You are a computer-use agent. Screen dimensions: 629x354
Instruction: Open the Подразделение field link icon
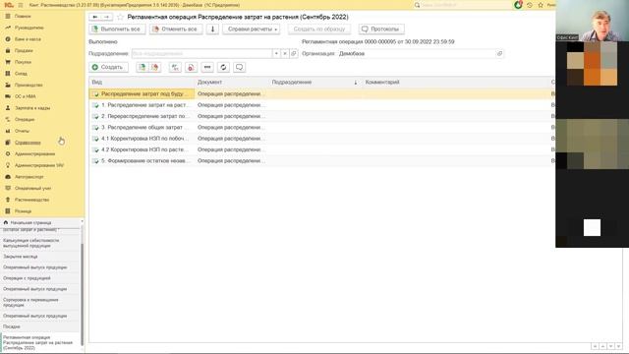click(294, 53)
